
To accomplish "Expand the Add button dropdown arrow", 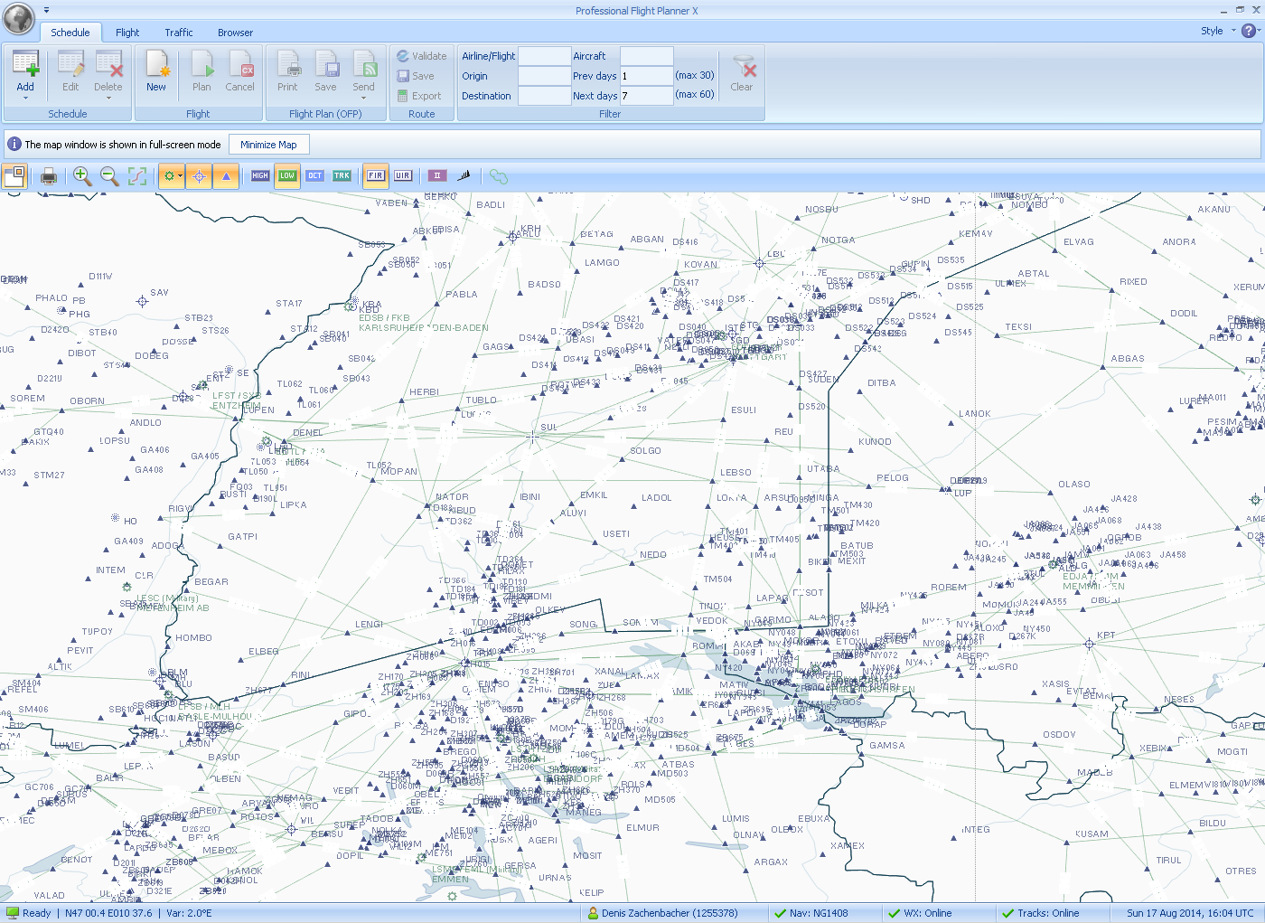I will tap(25, 98).
